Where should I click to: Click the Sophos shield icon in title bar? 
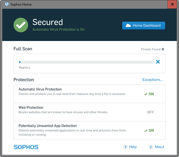coord(7,4)
